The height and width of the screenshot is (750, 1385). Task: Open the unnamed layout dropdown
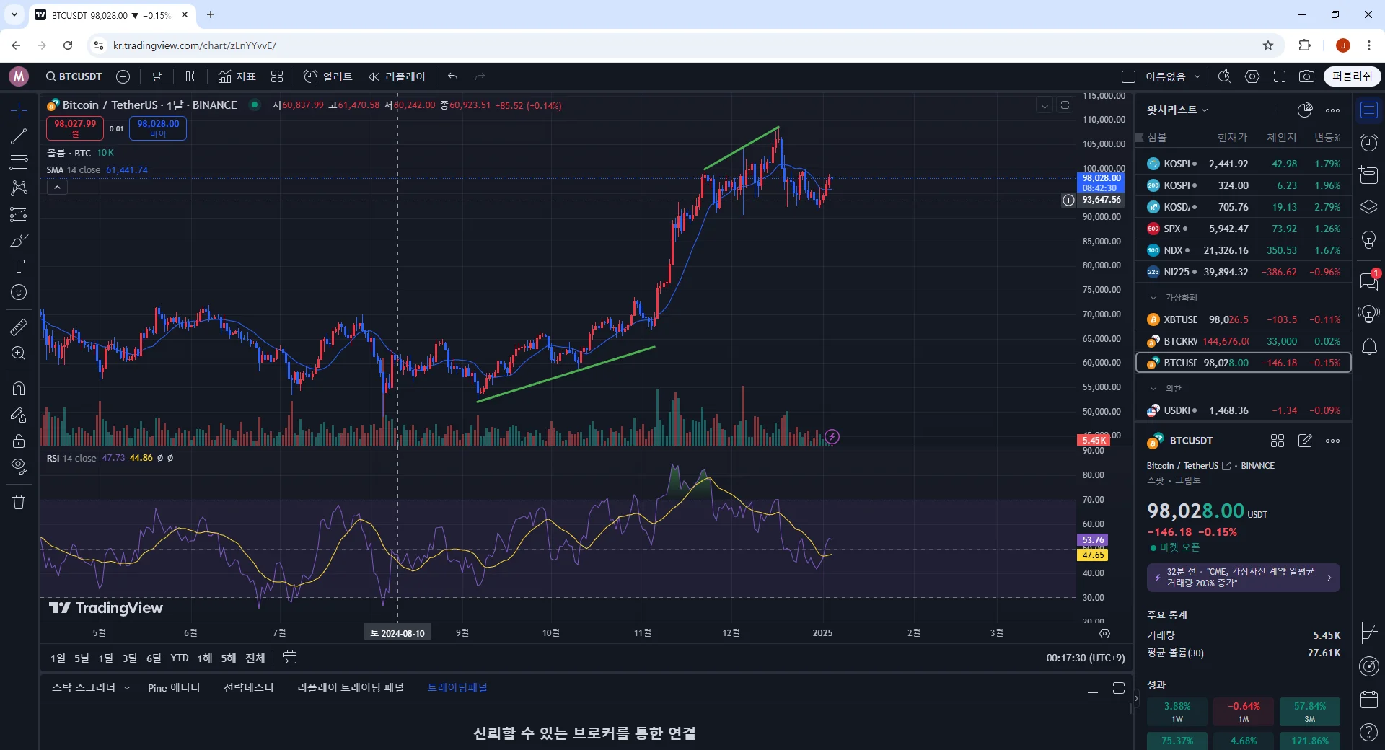tap(1173, 76)
